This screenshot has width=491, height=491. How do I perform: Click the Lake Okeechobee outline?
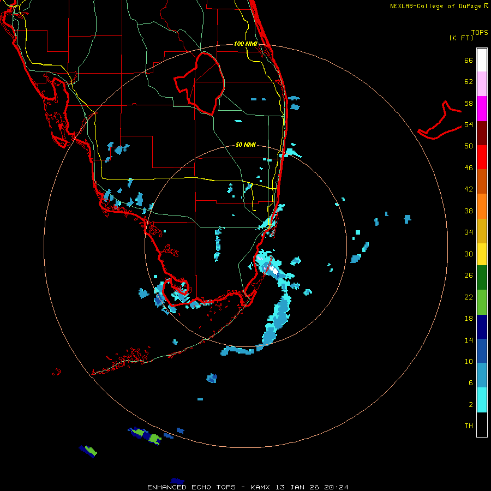tap(200, 84)
